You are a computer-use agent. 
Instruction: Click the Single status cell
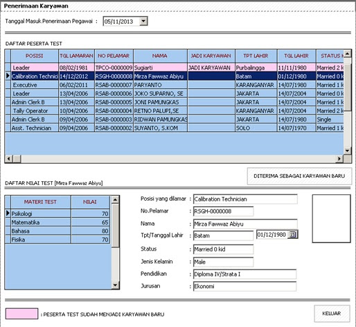click(x=330, y=119)
